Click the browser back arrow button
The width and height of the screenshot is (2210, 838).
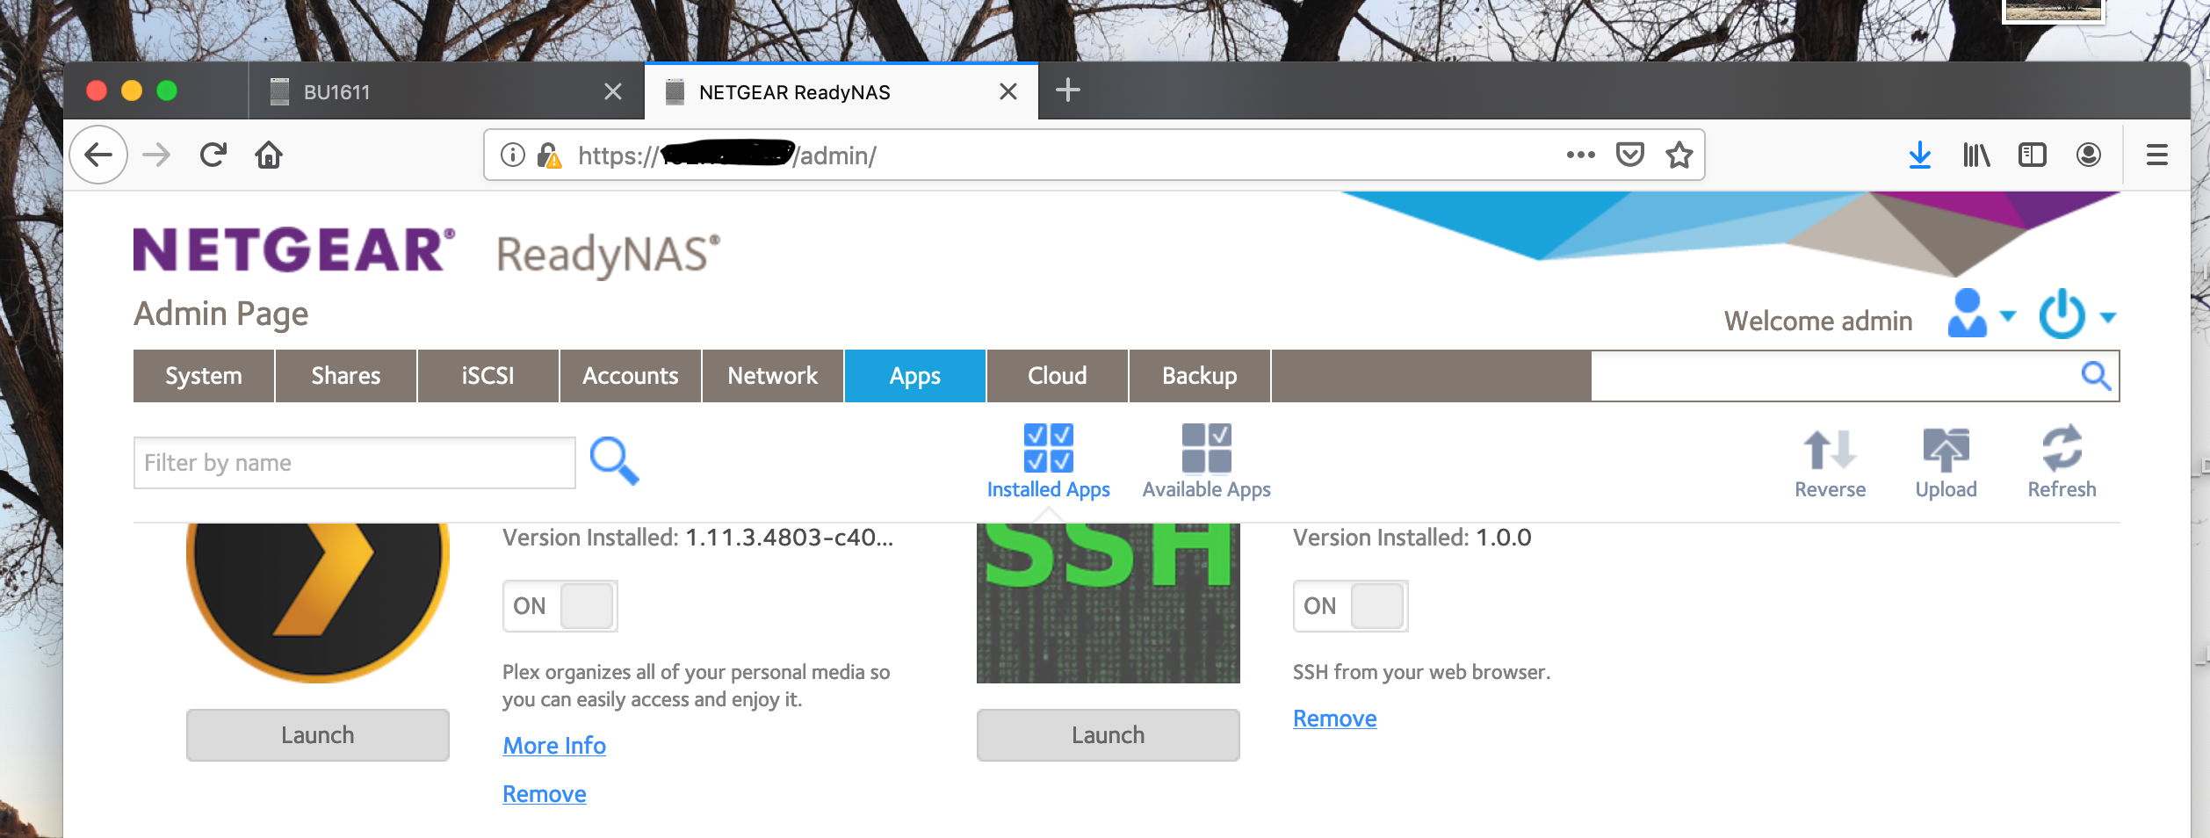tap(98, 155)
